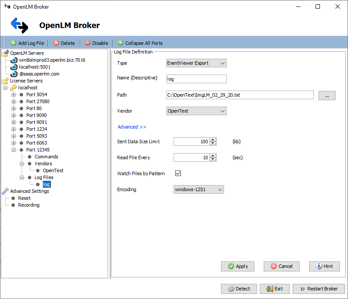Open the Vendor dropdown showing OpenText
The image size is (348, 299).
[196, 111]
